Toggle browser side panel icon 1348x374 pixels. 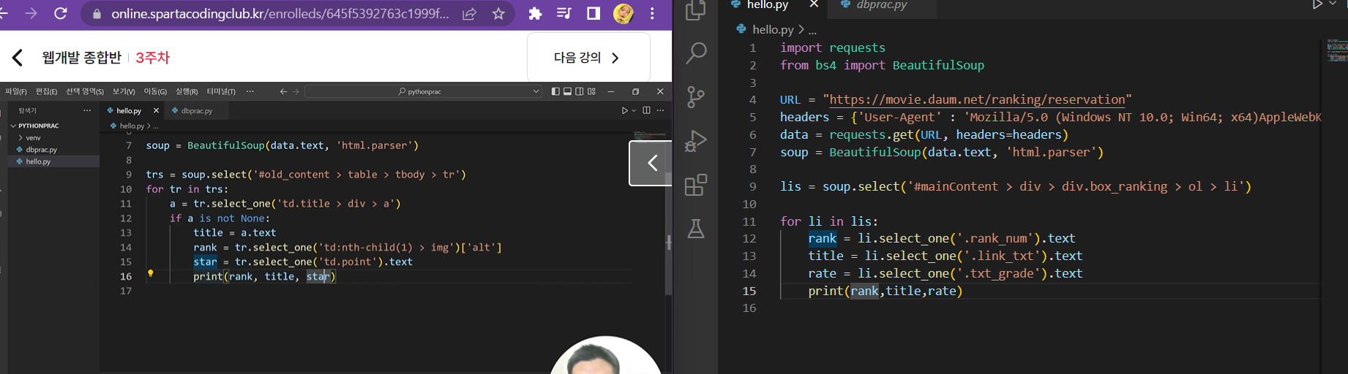[594, 14]
